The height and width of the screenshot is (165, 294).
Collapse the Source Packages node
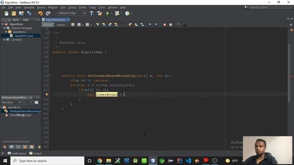point(5,28)
